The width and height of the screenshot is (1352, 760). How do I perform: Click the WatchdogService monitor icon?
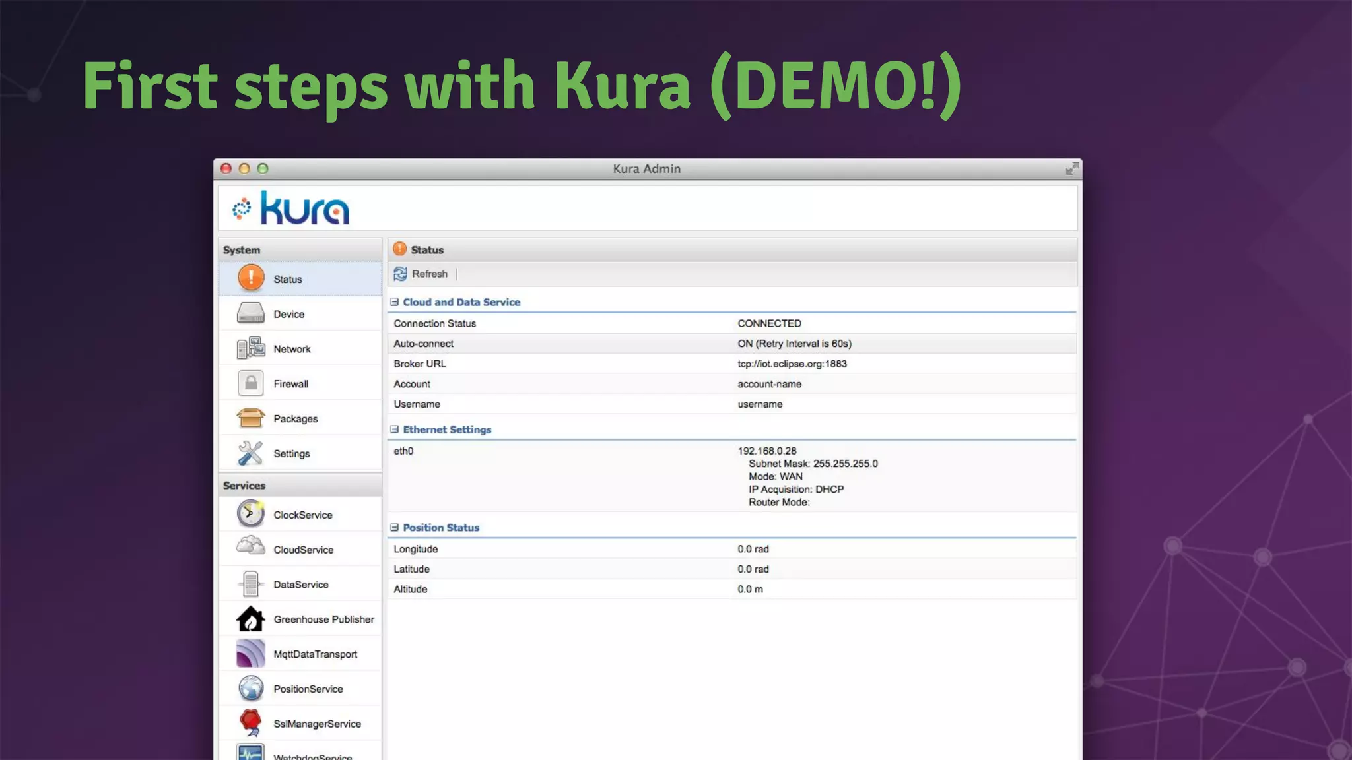[251, 752]
